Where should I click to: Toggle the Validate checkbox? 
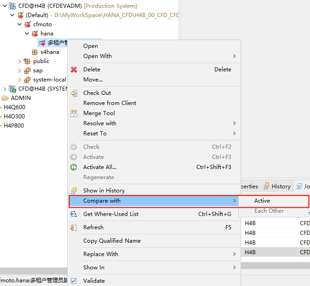click(74, 281)
